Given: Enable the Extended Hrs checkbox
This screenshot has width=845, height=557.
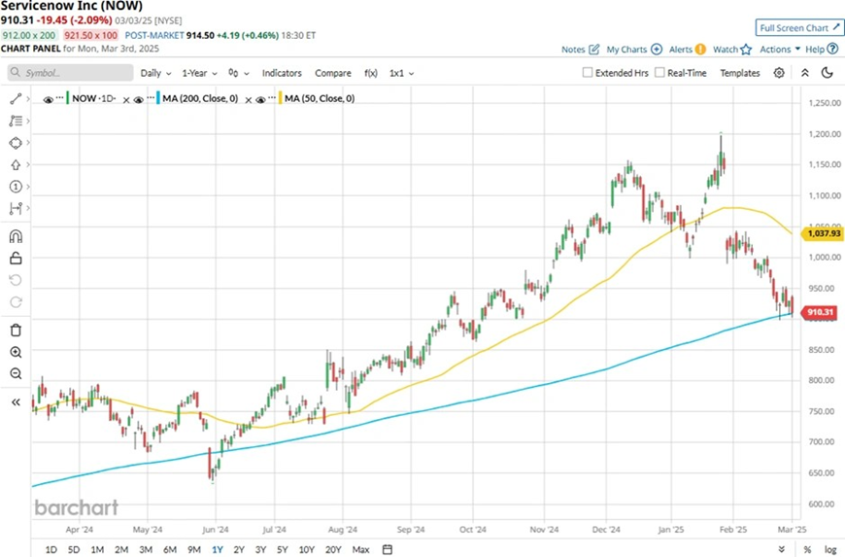Looking at the screenshot, I should click(588, 72).
